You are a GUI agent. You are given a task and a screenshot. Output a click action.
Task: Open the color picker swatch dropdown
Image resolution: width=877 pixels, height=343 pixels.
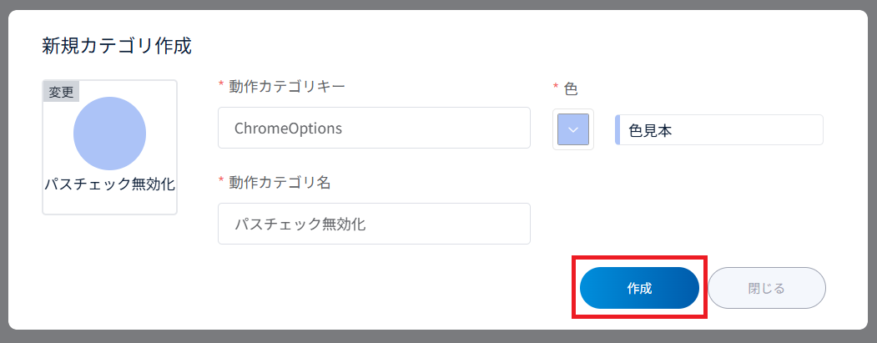point(572,129)
